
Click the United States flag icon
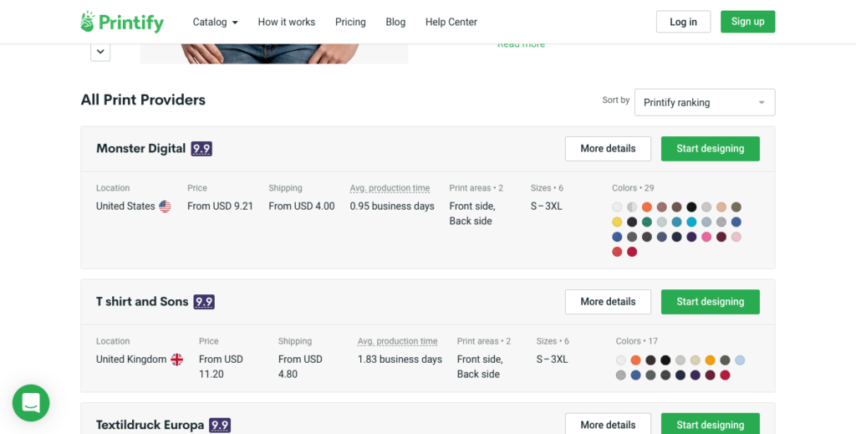click(x=166, y=207)
